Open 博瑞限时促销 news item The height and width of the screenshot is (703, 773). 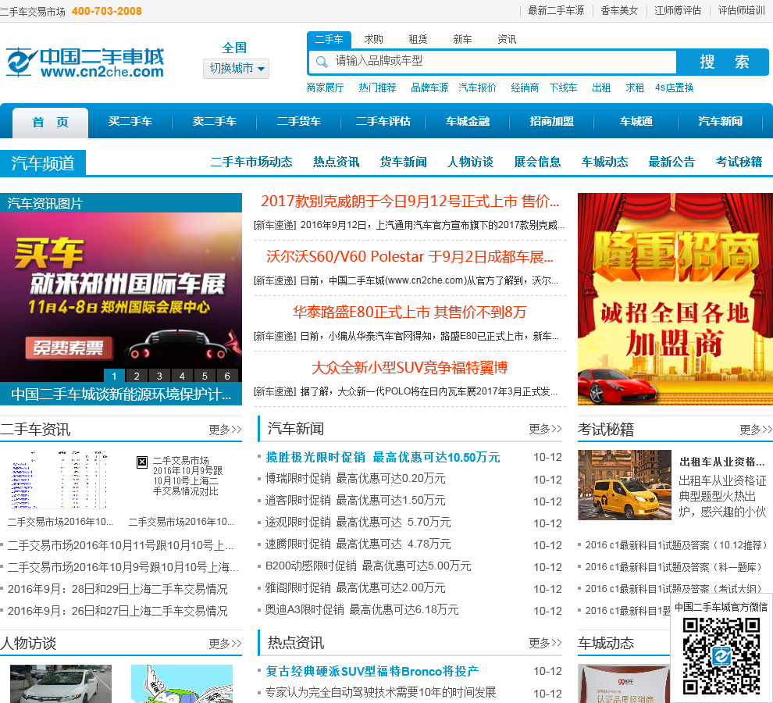click(x=355, y=479)
